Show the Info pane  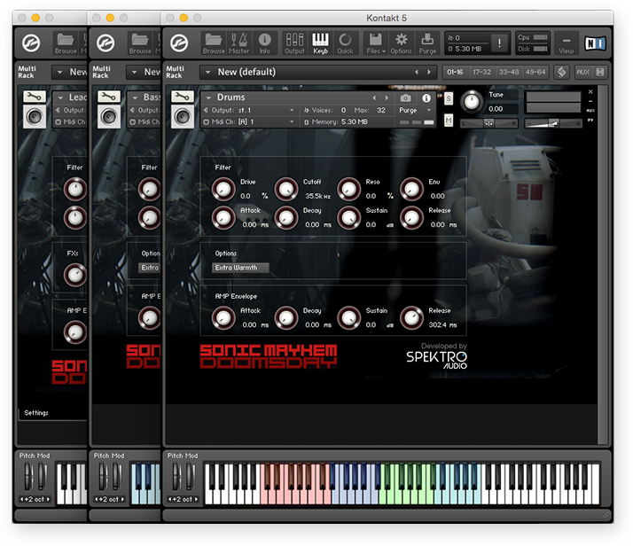click(x=264, y=43)
